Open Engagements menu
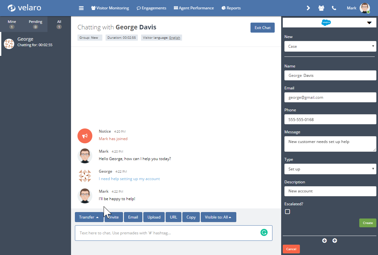 pyautogui.click(x=151, y=8)
